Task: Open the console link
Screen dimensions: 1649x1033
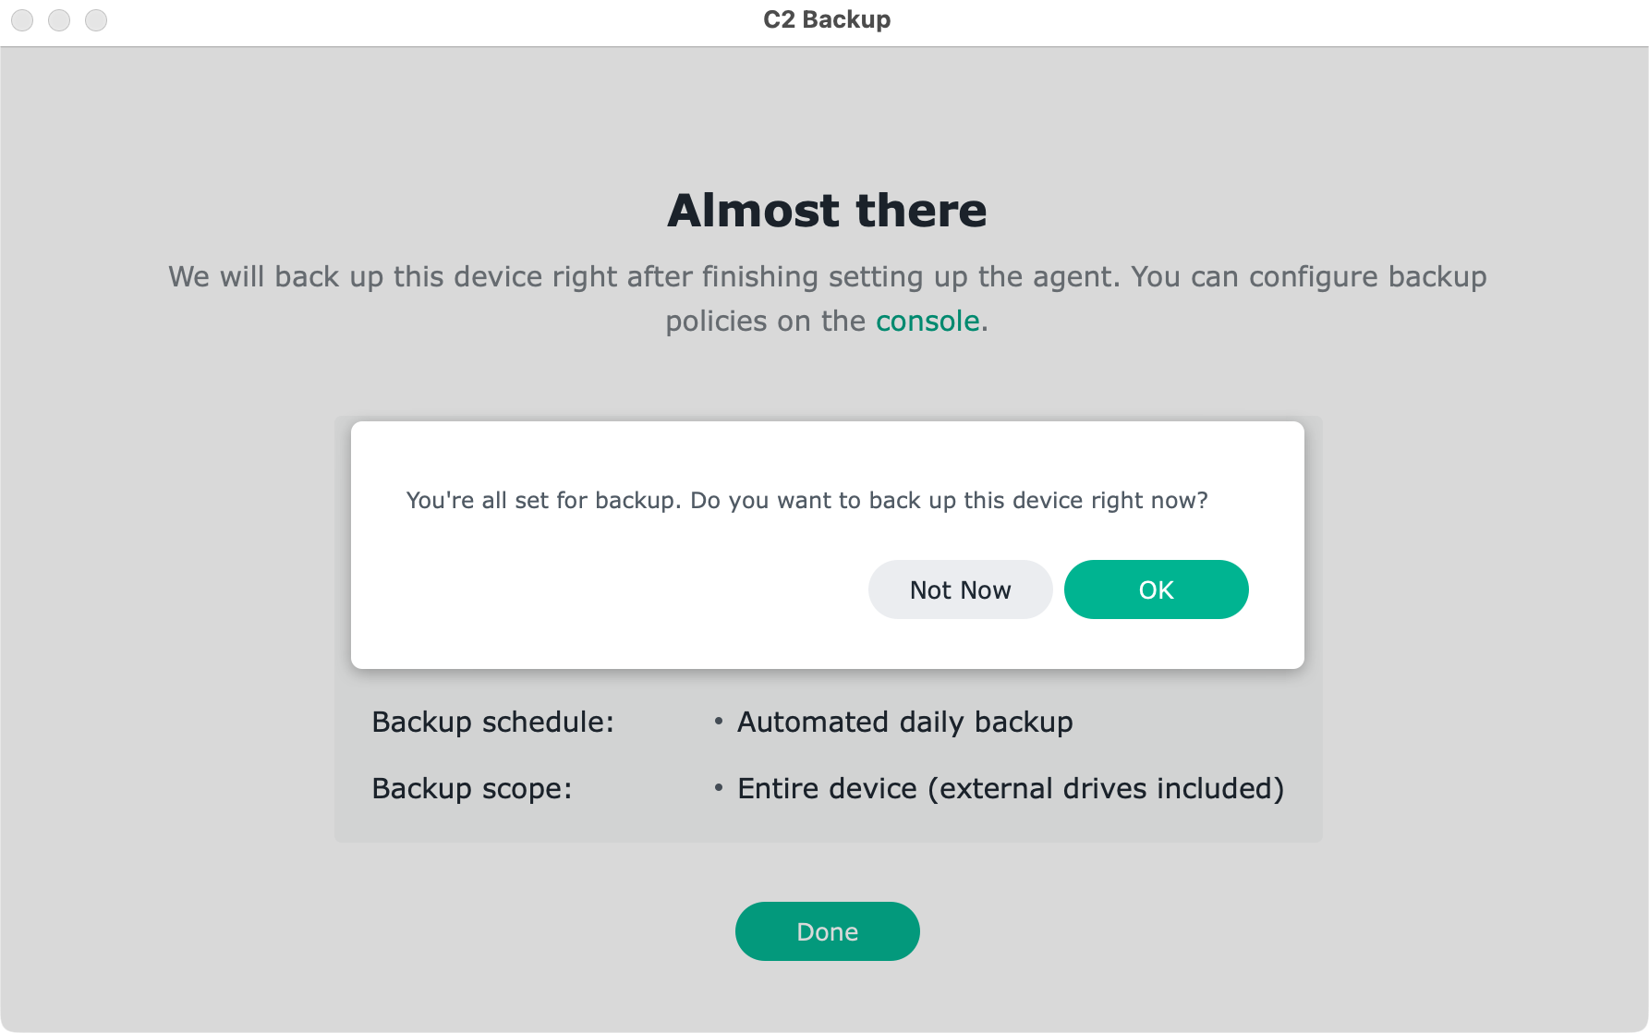Action: (x=928, y=321)
